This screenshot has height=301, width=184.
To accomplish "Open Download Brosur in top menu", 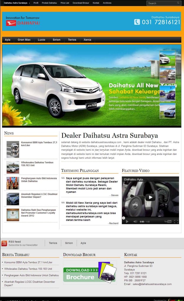I will (x=81, y=3).
